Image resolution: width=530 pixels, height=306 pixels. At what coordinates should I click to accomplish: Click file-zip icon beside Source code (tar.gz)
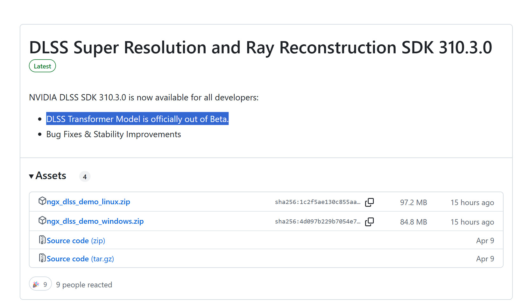(42, 258)
